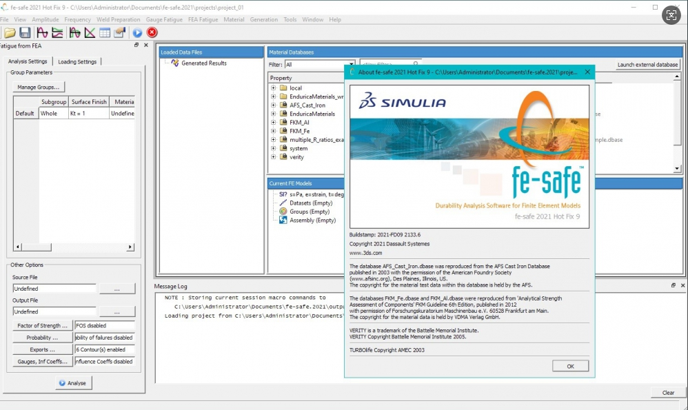
Task: Select the 'Whole' subgroup cell
Action: click(54, 113)
